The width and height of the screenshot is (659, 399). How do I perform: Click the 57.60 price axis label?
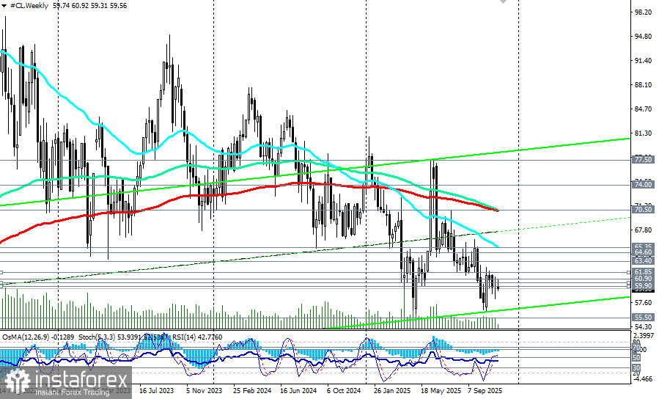[x=643, y=303]
